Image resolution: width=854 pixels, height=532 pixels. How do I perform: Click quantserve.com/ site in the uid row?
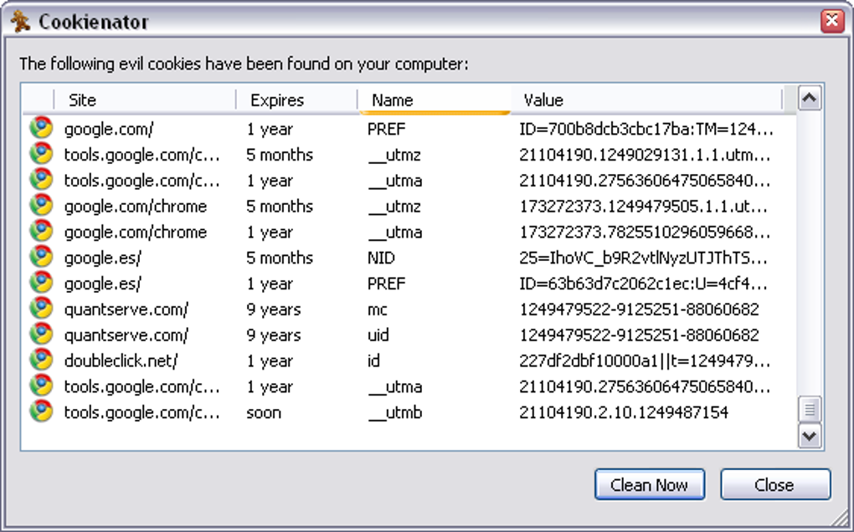(126, 335)
